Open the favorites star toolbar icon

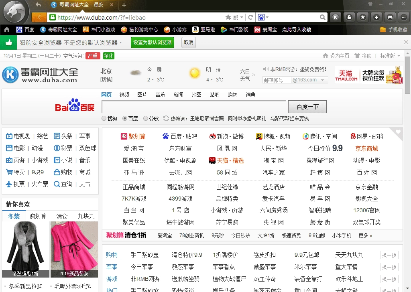363,17
